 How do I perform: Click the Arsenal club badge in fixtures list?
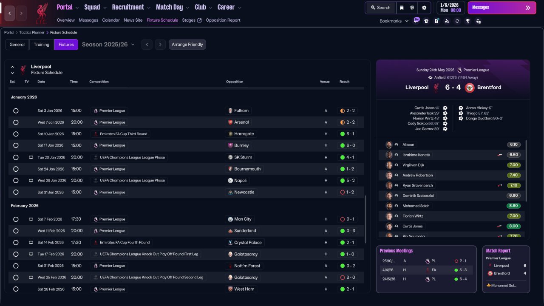coord(230,122)
